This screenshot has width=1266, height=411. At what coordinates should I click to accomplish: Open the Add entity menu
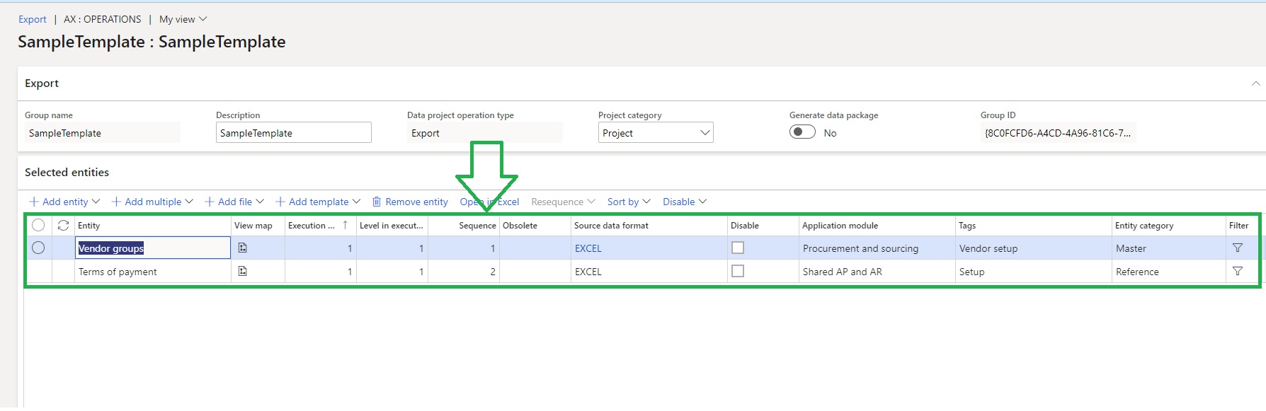tap(64, 202)
